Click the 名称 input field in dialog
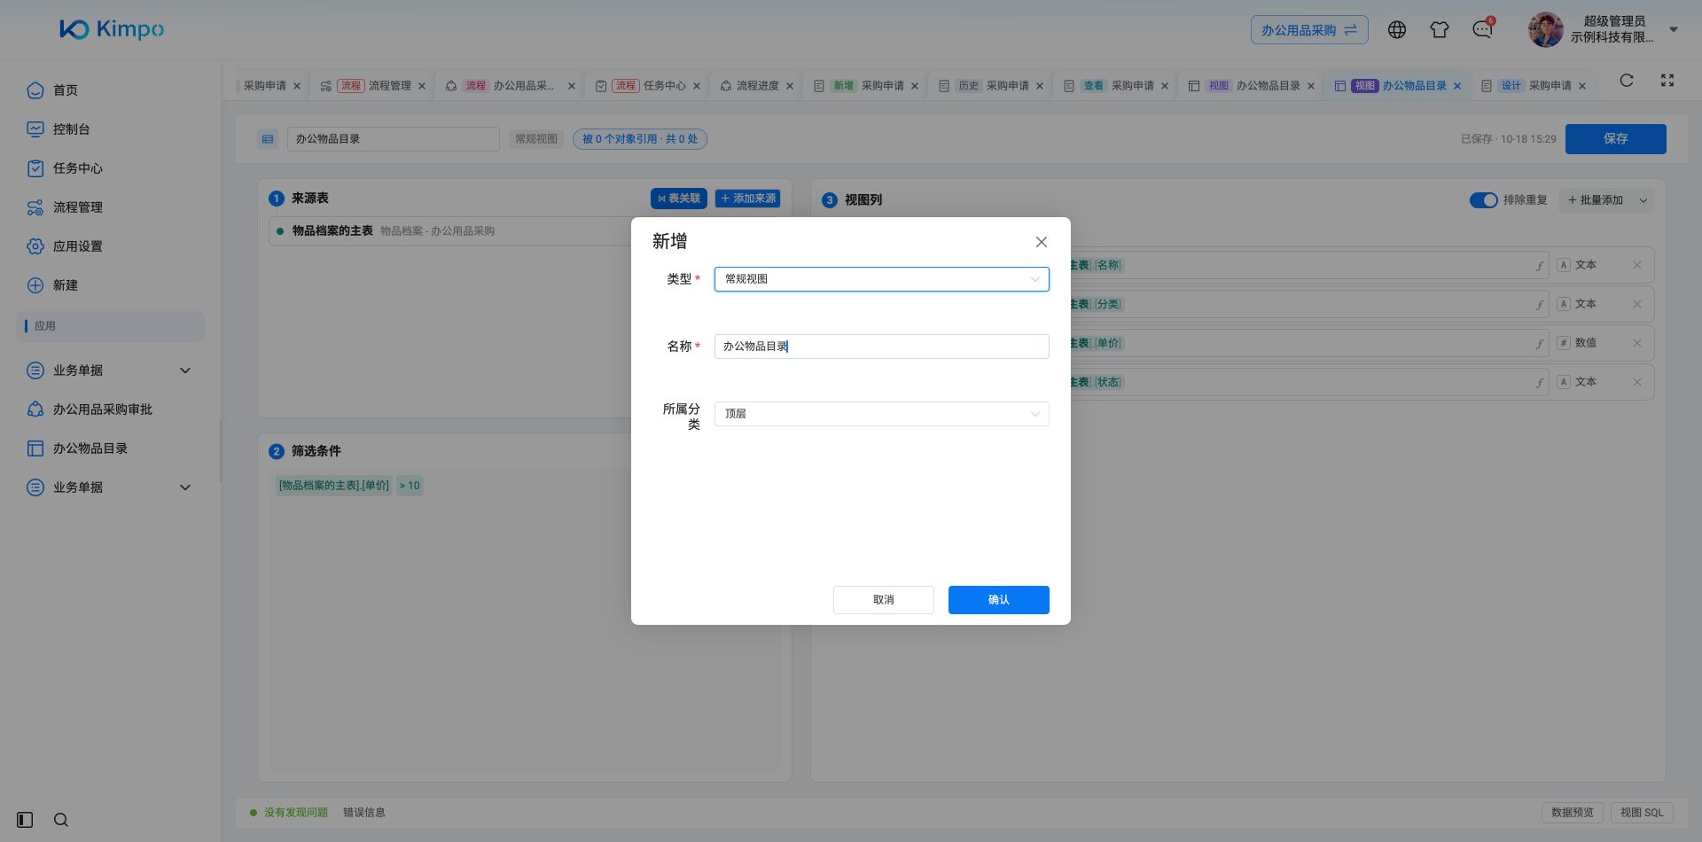 [882, 347]
